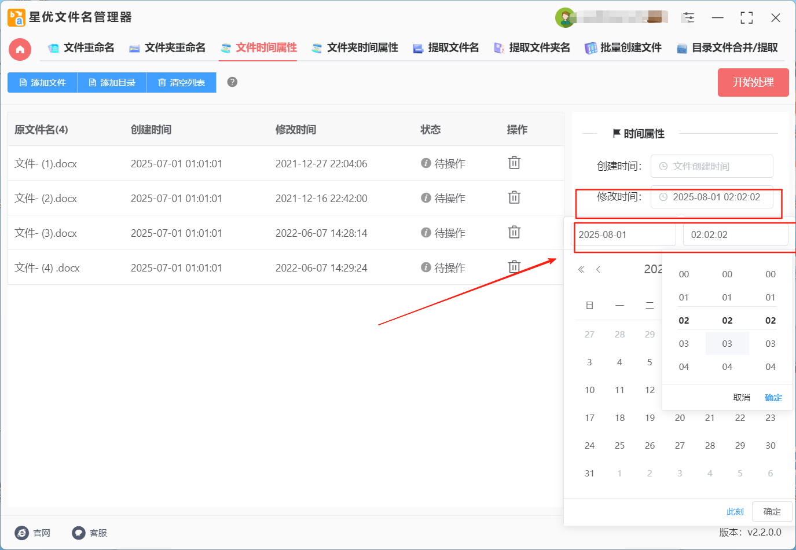Click version text v2.2.0.0
This screenshot has width=796, height=550.
(764, 532)
